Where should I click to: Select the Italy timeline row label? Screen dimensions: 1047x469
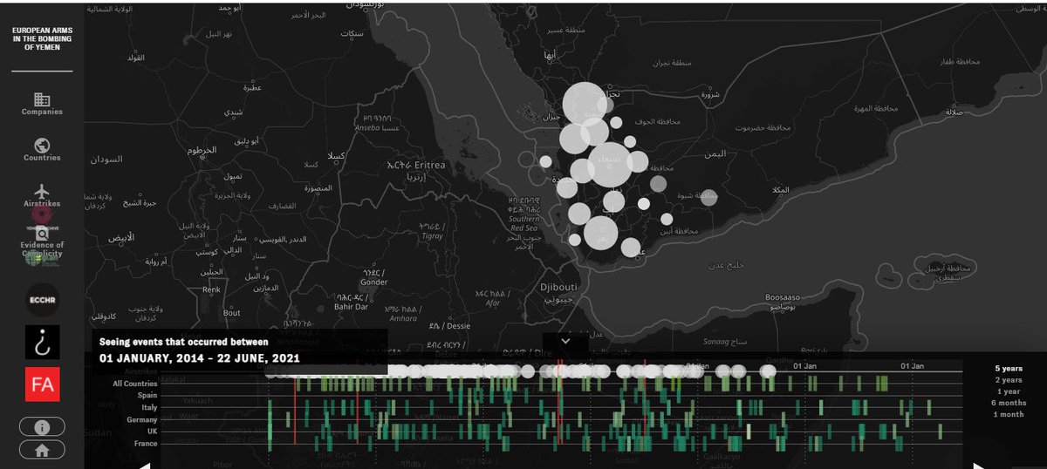pyautogui.click(x=149, y=407)
